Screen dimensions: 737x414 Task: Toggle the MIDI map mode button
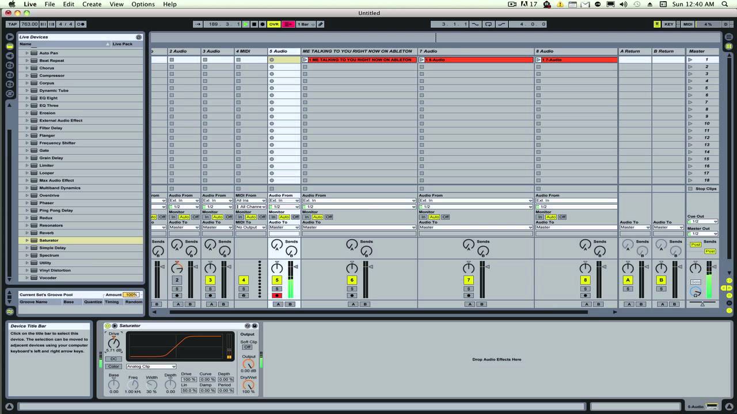(687, 24)
